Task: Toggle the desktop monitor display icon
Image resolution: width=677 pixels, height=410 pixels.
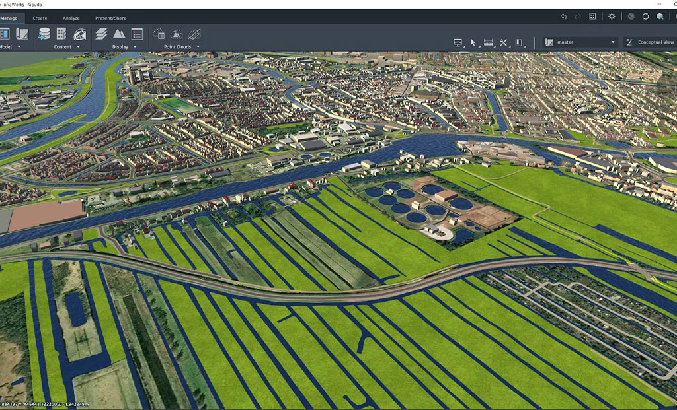Action: (x=458, y=41)
